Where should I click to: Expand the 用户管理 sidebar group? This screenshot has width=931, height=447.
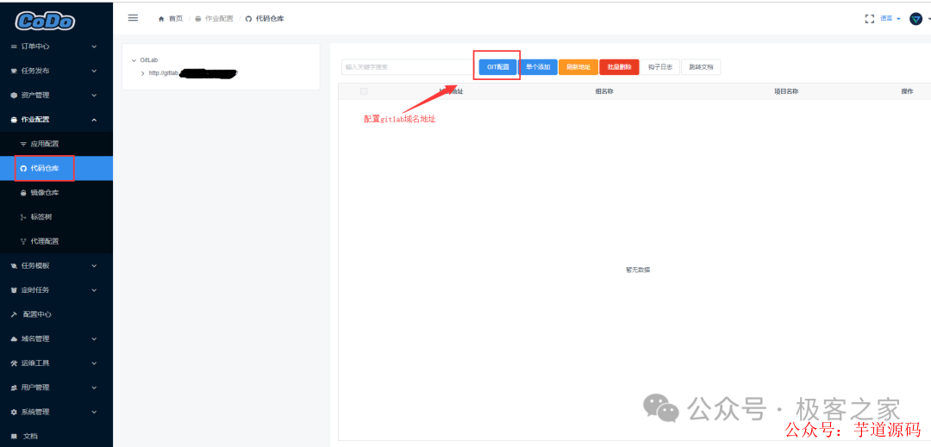point(94,388)
